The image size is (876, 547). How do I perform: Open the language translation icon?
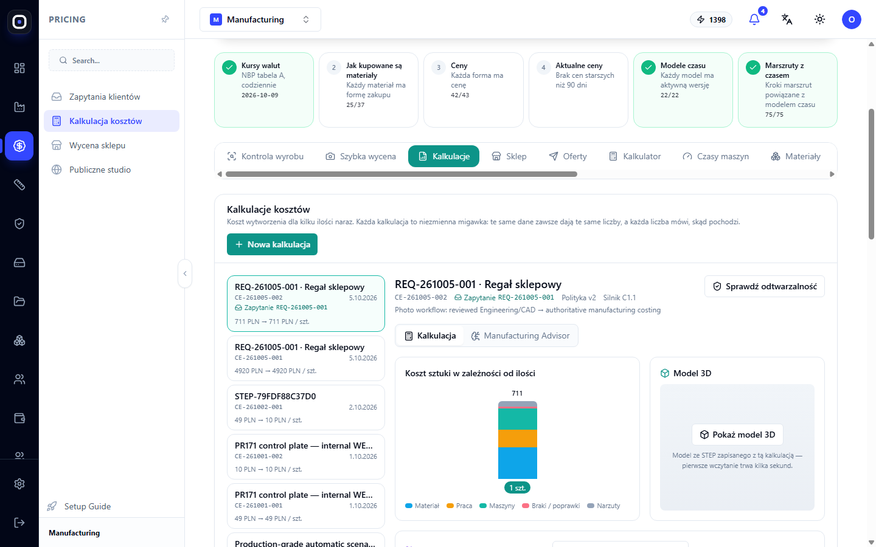point(787,19)
